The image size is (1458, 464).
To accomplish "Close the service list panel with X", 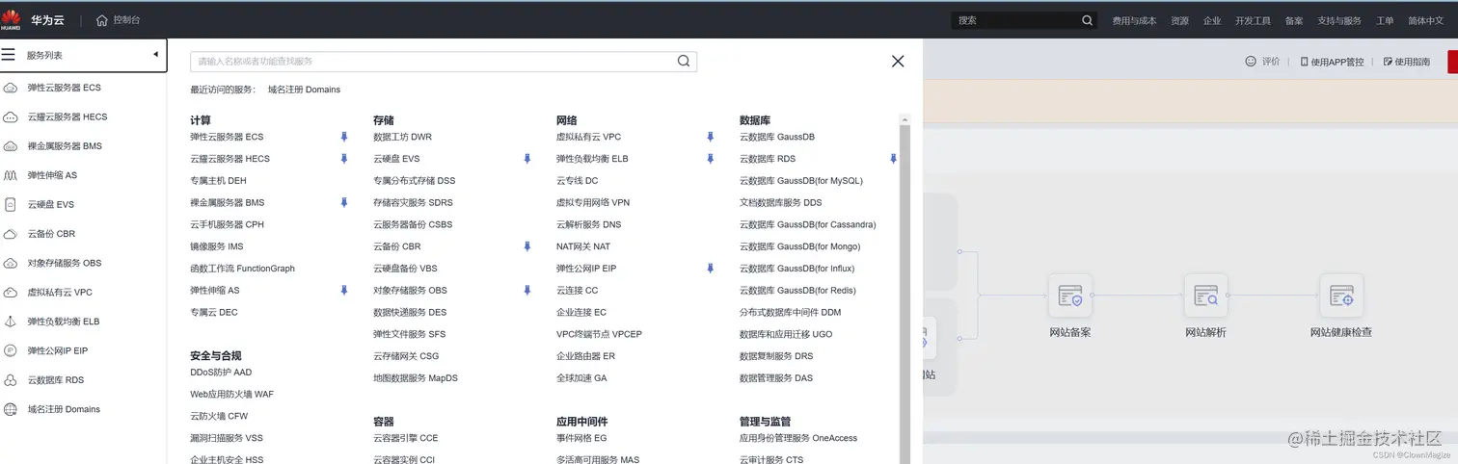I will click(898, 62).
